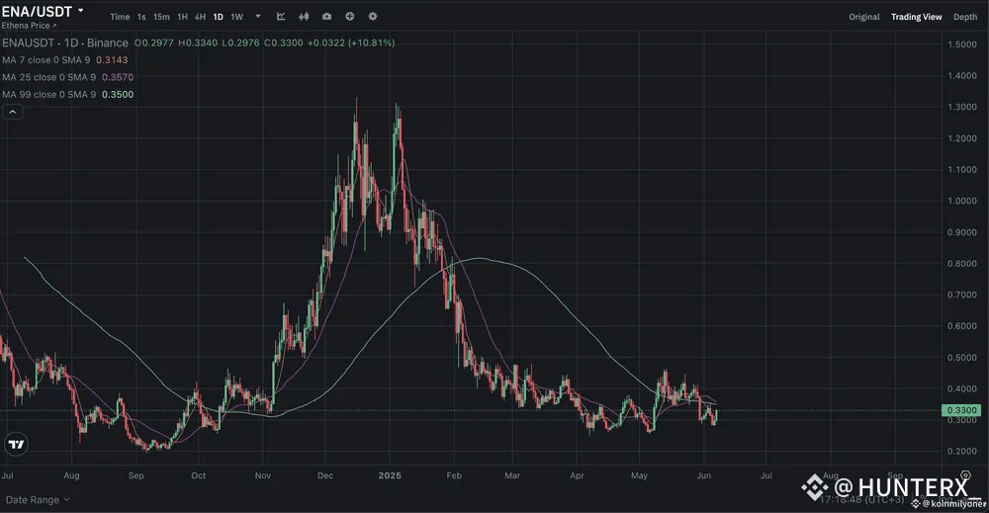The width and height of the screenshot is (989, 513).
Task: Open the Ethena Price link
Action: (29, 26)
